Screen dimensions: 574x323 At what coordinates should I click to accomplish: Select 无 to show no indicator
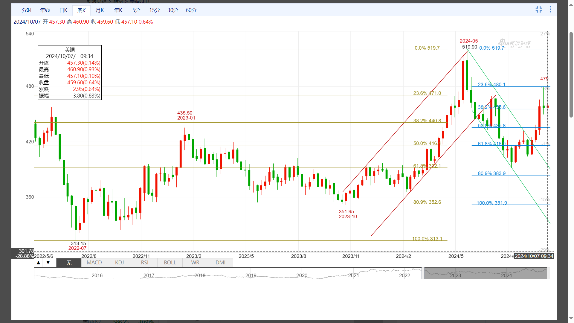click(69, 263)
